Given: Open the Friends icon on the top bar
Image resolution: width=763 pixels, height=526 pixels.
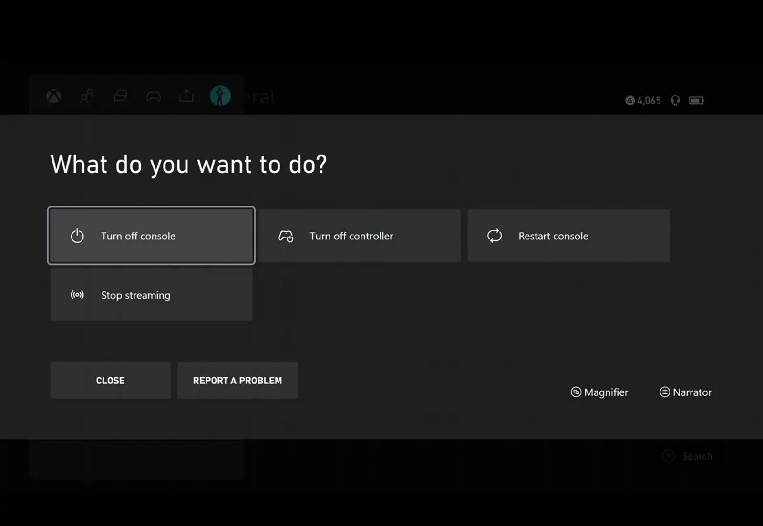Looking at the screenshot, I should 87,95.
